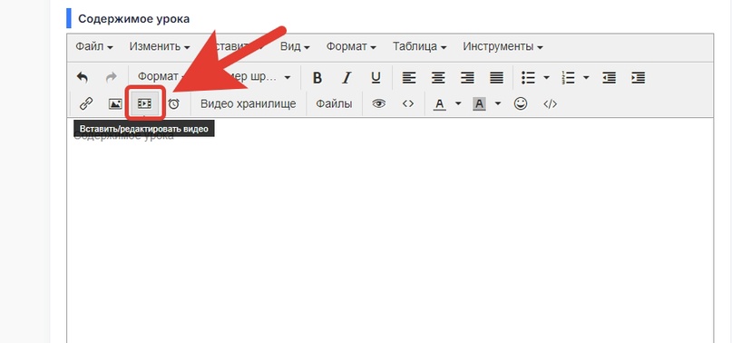Decrease indent
The width and height of the screenshot is (732, 343).
[609, 77]
